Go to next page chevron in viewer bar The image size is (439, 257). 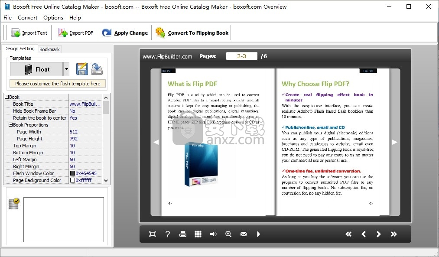click(x=378, y=234)
